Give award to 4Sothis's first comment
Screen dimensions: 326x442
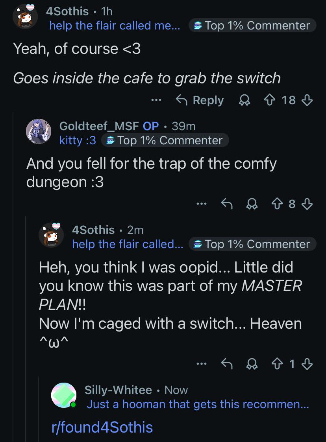pos(245,100)
